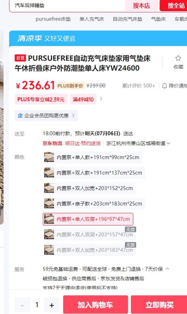Increase quantity with the plus button
Viewport: 187px width, 314px height.
[x=52, y=305]
